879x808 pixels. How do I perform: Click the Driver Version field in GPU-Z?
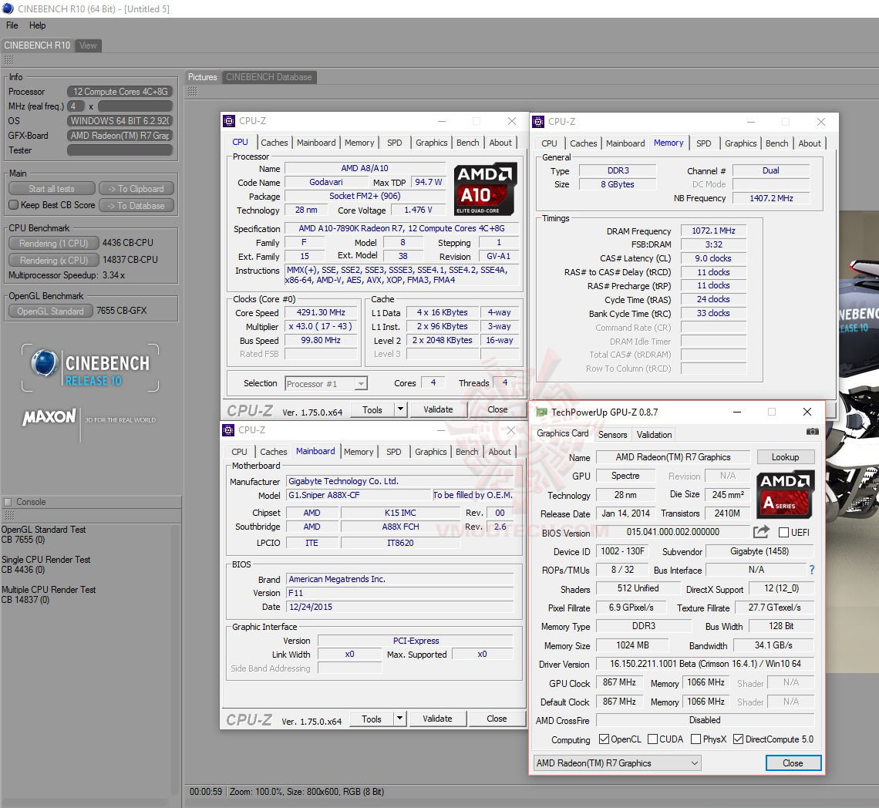[x=706, y=664]
